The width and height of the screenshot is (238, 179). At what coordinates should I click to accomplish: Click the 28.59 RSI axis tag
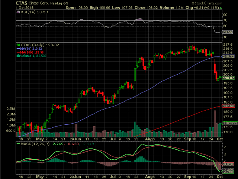point(227,32)
